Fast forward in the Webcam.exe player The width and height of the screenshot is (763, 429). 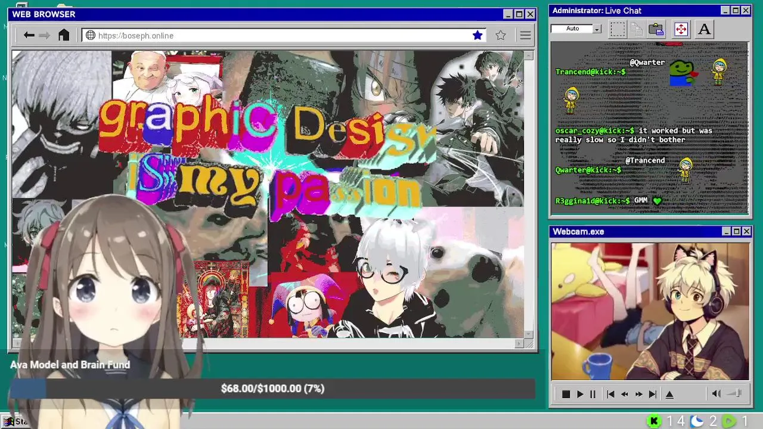click(638, 394)
